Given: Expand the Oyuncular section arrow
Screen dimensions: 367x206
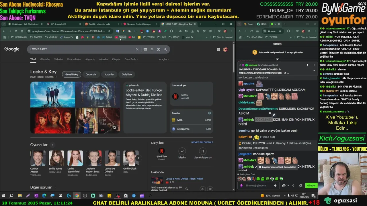Looking at the screenshot, I should (x=52, y=145).
